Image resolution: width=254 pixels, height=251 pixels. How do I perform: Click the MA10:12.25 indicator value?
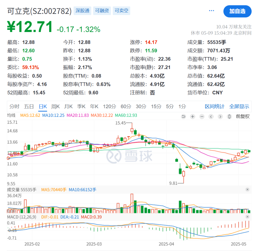[x=53, y=115]
